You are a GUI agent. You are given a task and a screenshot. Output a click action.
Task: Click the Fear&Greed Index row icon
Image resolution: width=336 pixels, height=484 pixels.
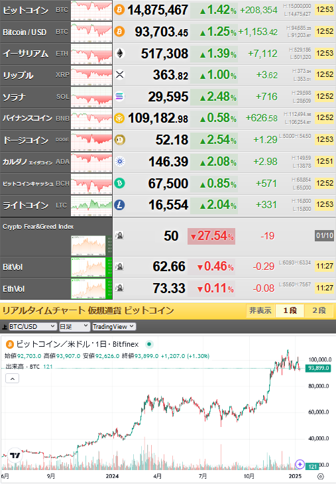point(119,235)
